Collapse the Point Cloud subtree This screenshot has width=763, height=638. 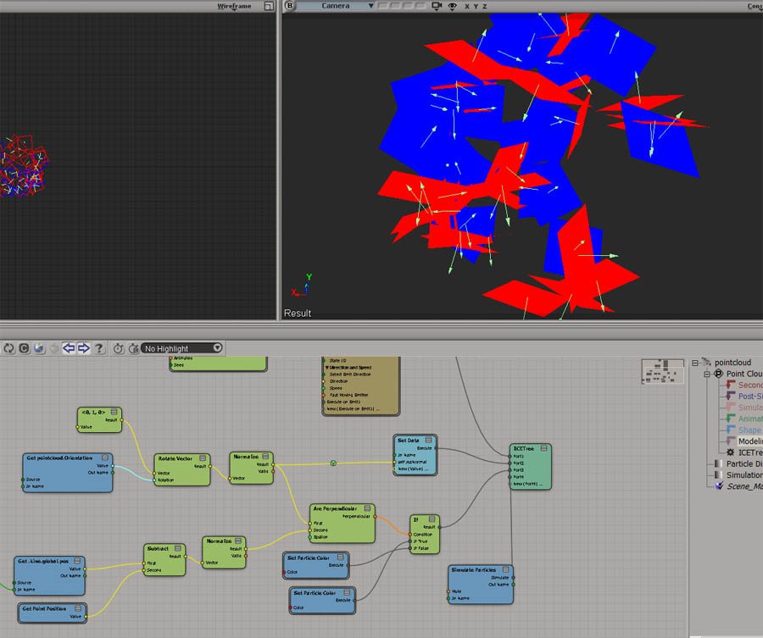pos(707,374)
